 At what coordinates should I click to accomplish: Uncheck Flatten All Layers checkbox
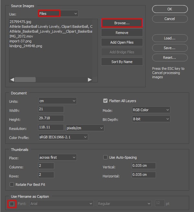(105, 101)
